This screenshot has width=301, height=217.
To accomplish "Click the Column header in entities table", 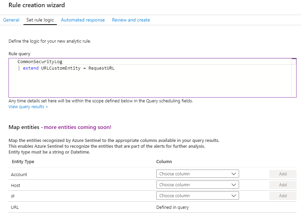I will [164, 162].
